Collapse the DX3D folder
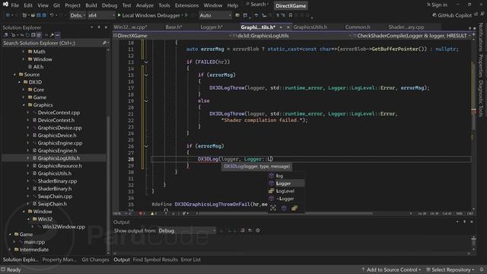 coord(19,82)
